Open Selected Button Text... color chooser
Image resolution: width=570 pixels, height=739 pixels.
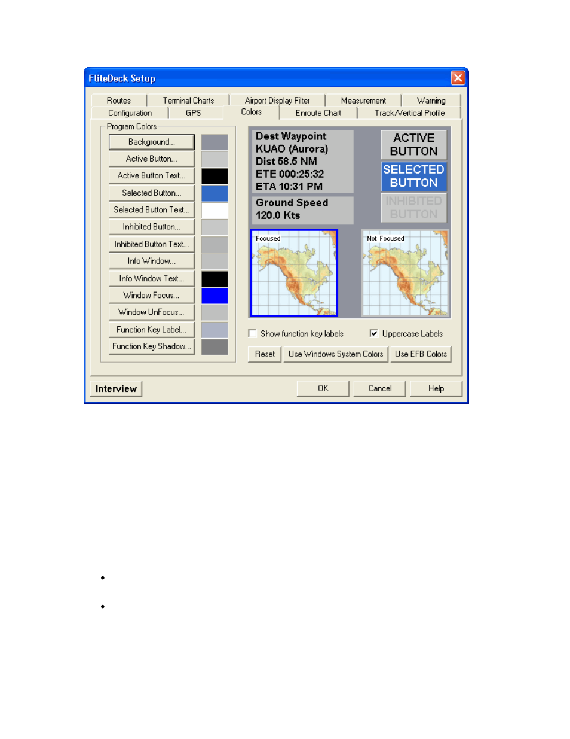(152, 209)
